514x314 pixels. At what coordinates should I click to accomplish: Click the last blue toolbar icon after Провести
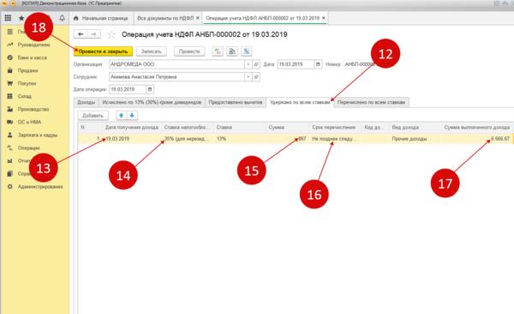[247, 51]
